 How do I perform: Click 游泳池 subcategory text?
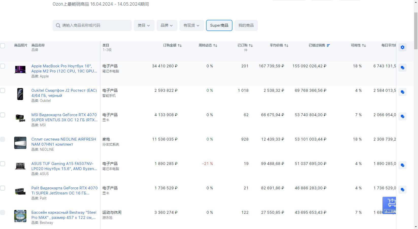pyautogui.click(x=107, y=218)
